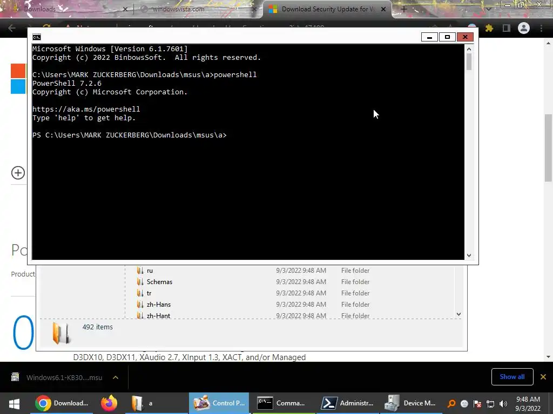Open Firefox from the taskbar
This screenshot has width=553, height=414.
(109, 403)
